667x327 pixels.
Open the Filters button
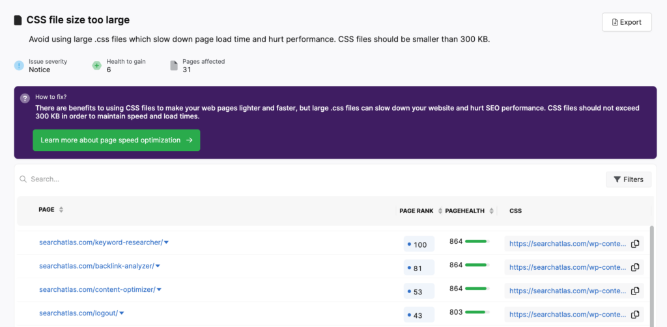628,179
